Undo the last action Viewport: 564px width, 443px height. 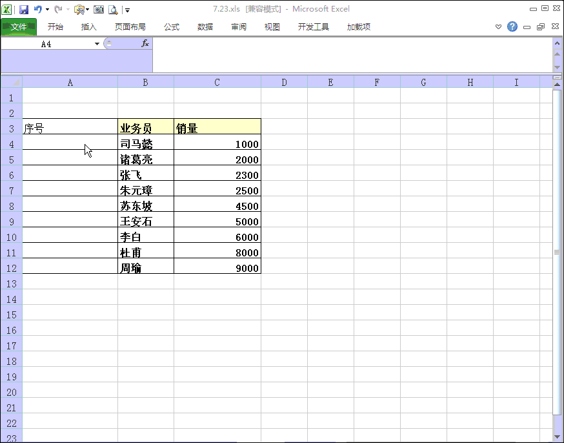38,9
